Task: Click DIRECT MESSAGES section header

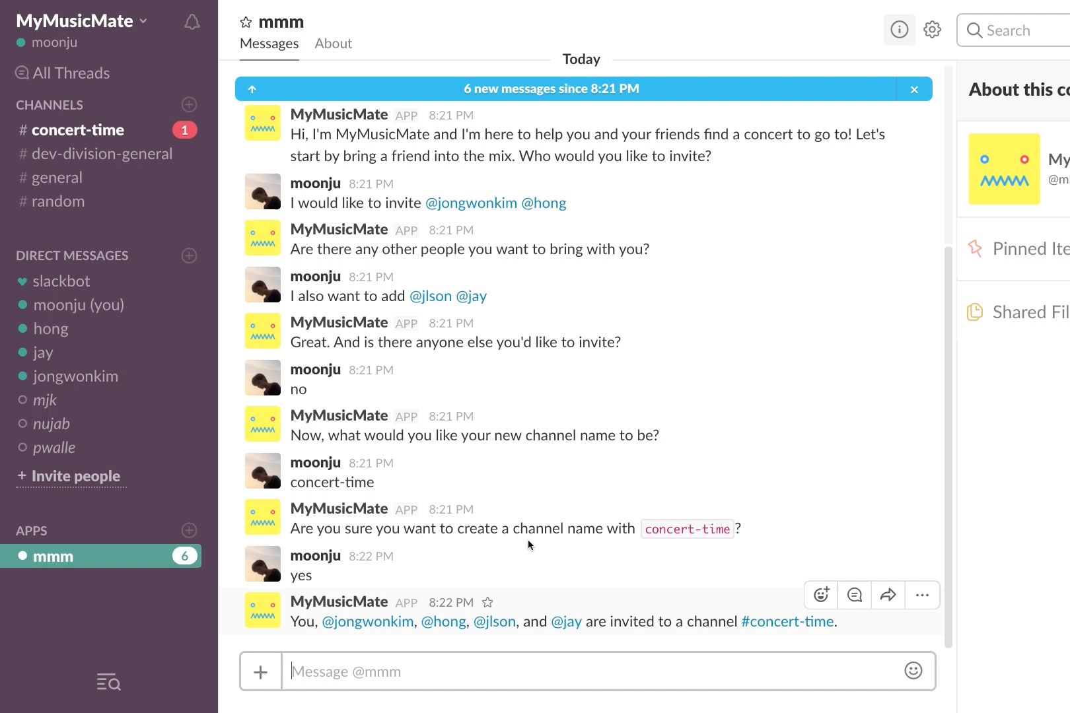Action: point(72,255)
